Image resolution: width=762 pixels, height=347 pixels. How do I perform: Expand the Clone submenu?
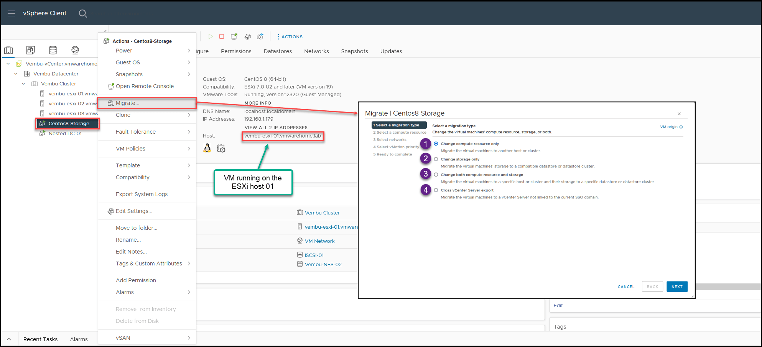[x=189, y=115]
